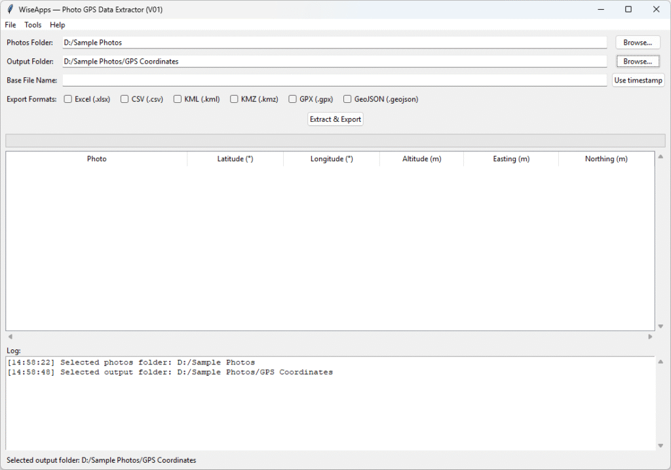Enable the Excel (.xlsx) export format
The image size is (671, 470).
pos(68,100)
